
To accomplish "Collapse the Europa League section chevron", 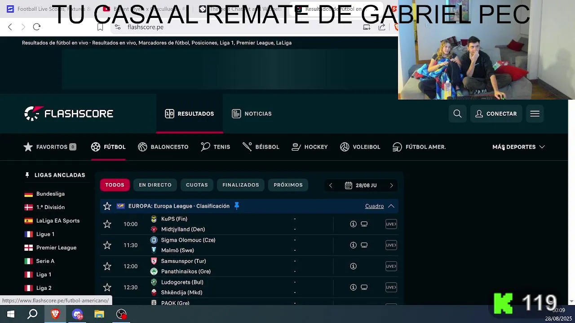I will (391, 206).
